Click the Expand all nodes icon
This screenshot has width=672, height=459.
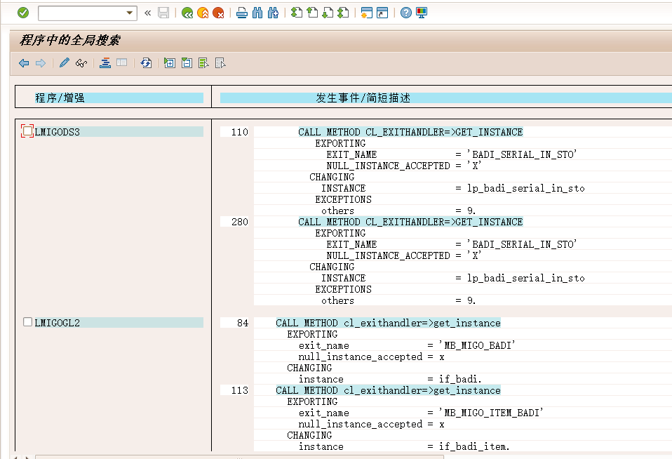pos(169,63)
